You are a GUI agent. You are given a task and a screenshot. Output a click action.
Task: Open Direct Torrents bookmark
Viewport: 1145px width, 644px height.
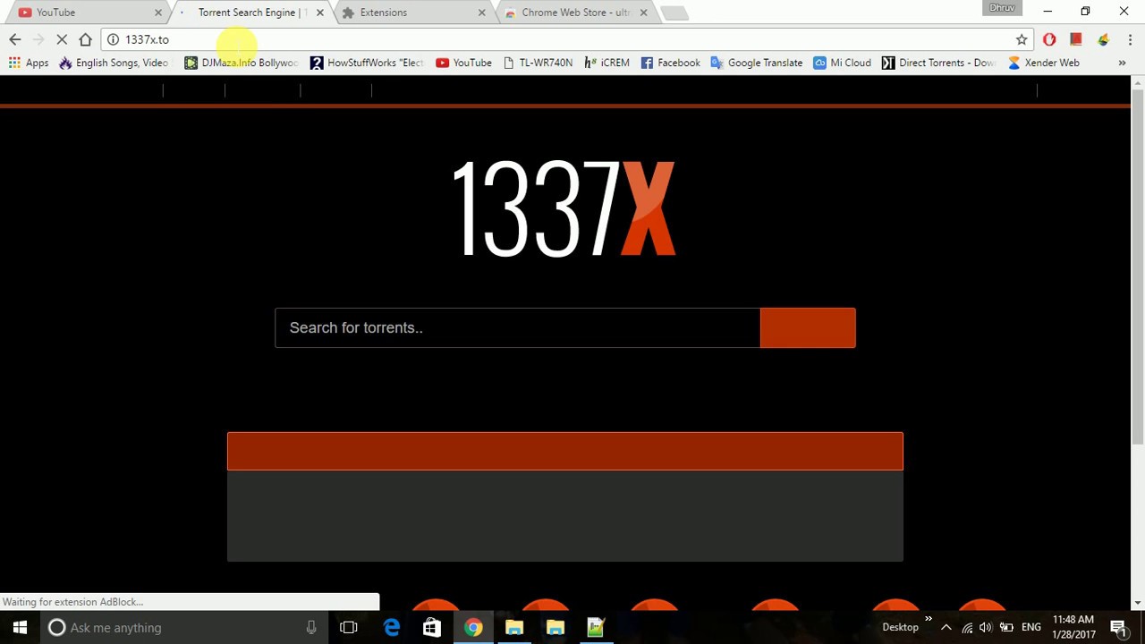point(938,63)
